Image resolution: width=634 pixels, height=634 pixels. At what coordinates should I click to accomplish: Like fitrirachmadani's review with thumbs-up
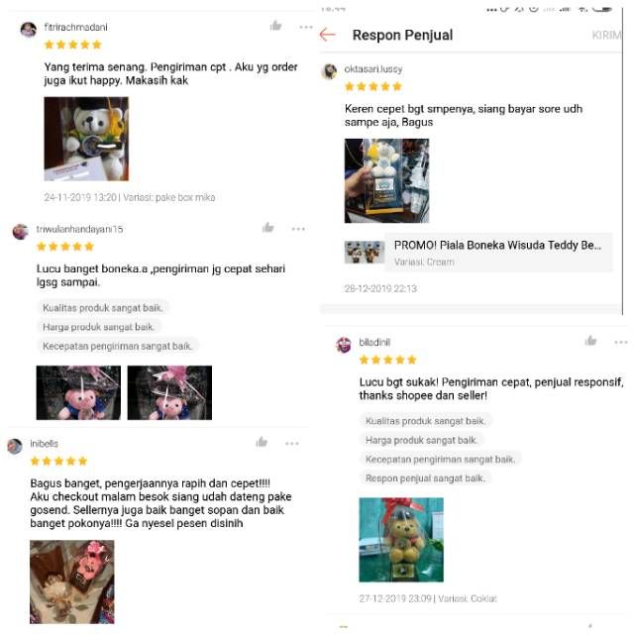point(275,26)
